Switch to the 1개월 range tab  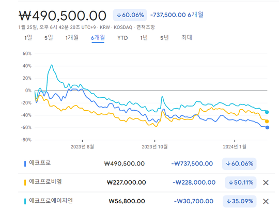coord(72,38)
